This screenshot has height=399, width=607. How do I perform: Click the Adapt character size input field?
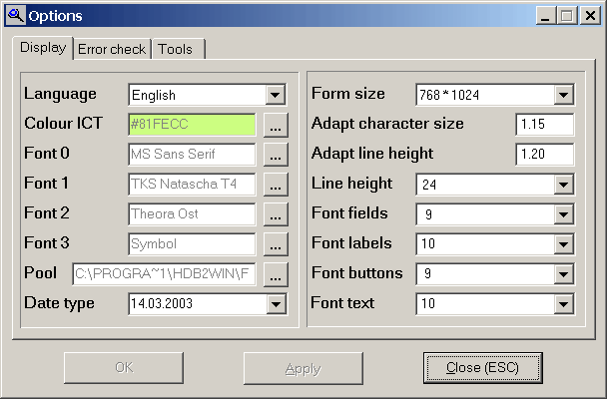click(x=544, y=125)
